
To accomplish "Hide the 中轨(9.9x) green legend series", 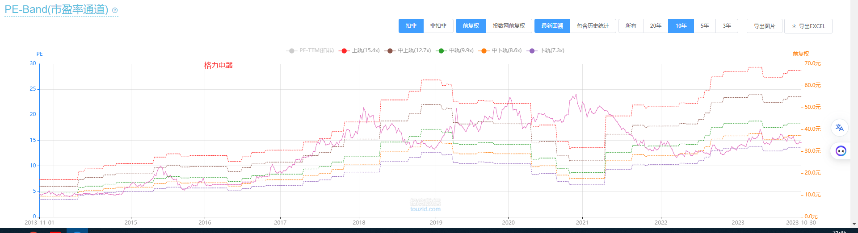I will point(456,50).
